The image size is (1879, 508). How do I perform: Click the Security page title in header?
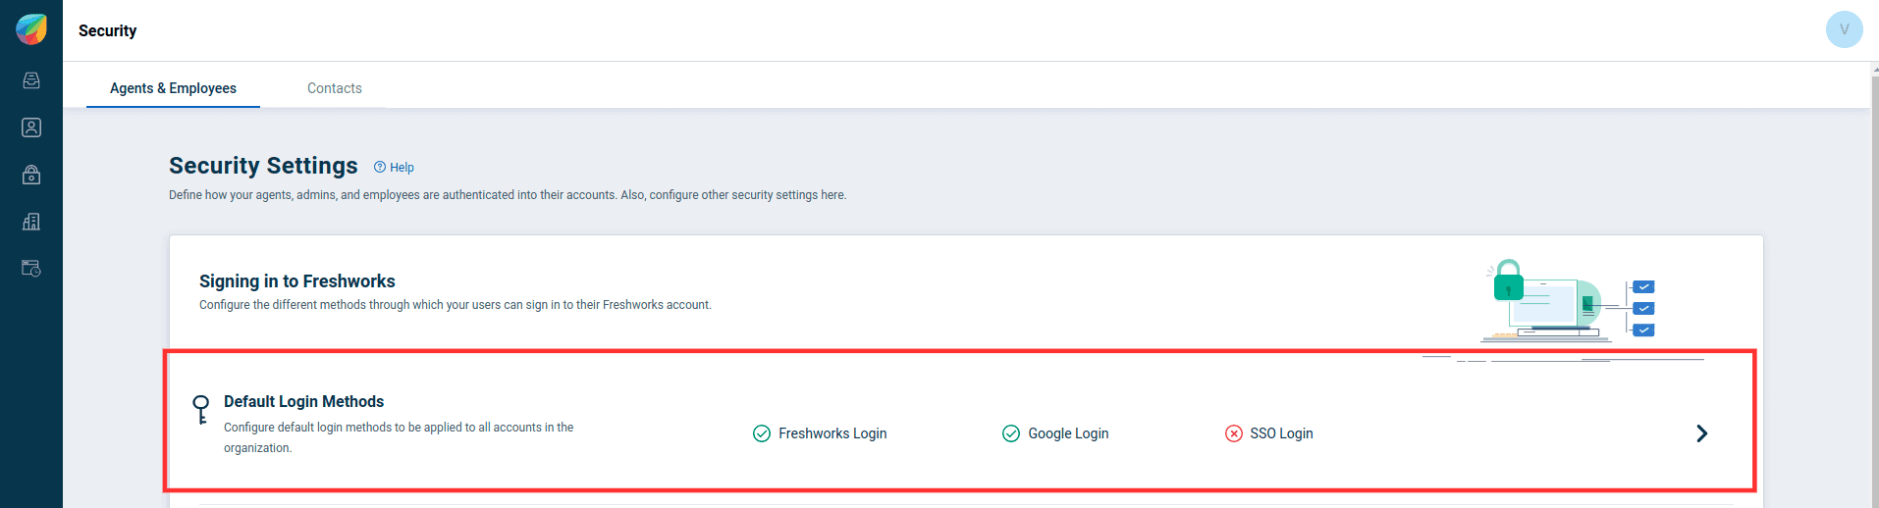coord(108,30)
